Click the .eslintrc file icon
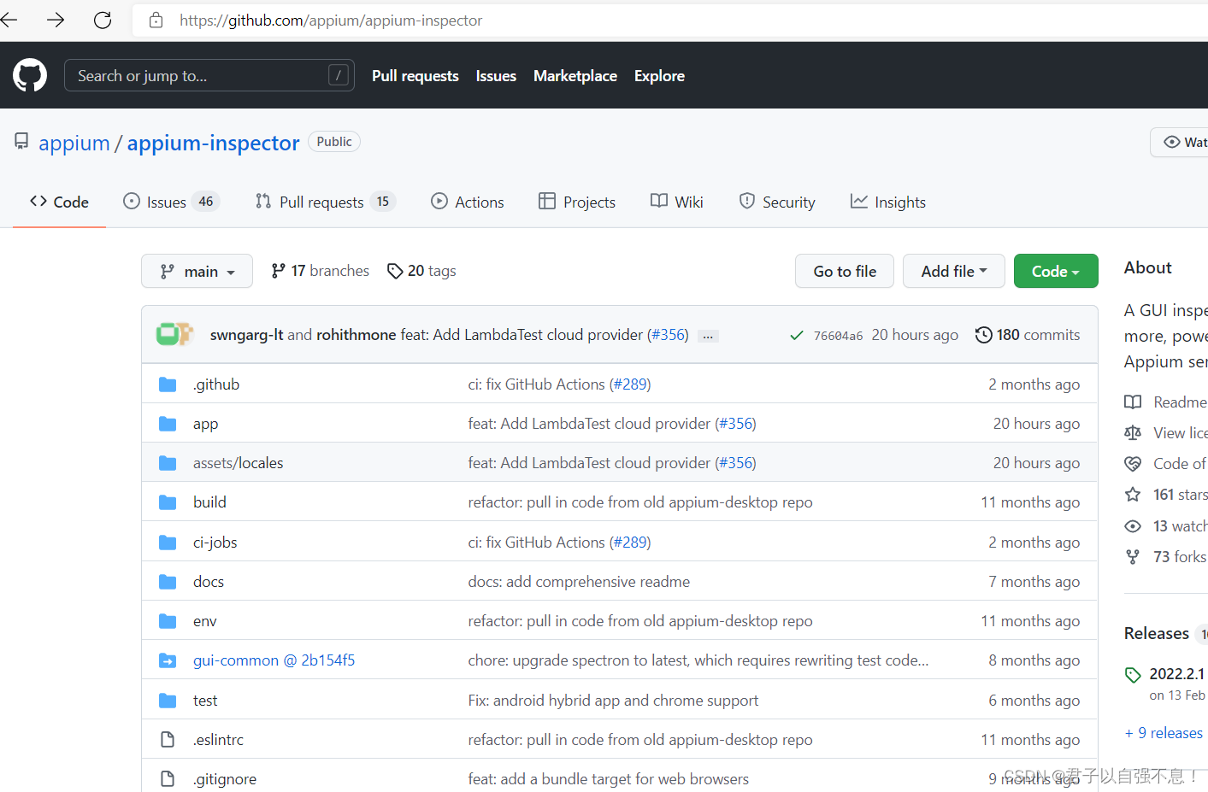Screen dimensions: 1208x792 (168, 740)
